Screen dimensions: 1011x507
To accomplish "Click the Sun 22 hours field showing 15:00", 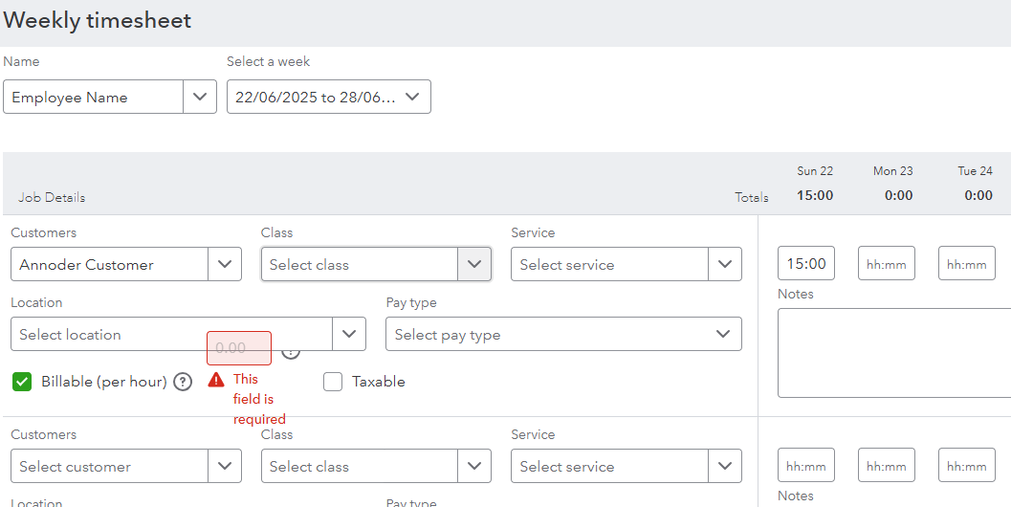I will (806, 263).
